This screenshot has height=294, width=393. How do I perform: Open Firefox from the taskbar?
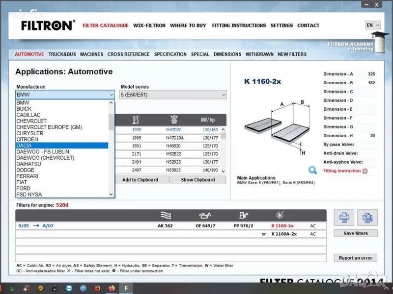pos(112,288)
